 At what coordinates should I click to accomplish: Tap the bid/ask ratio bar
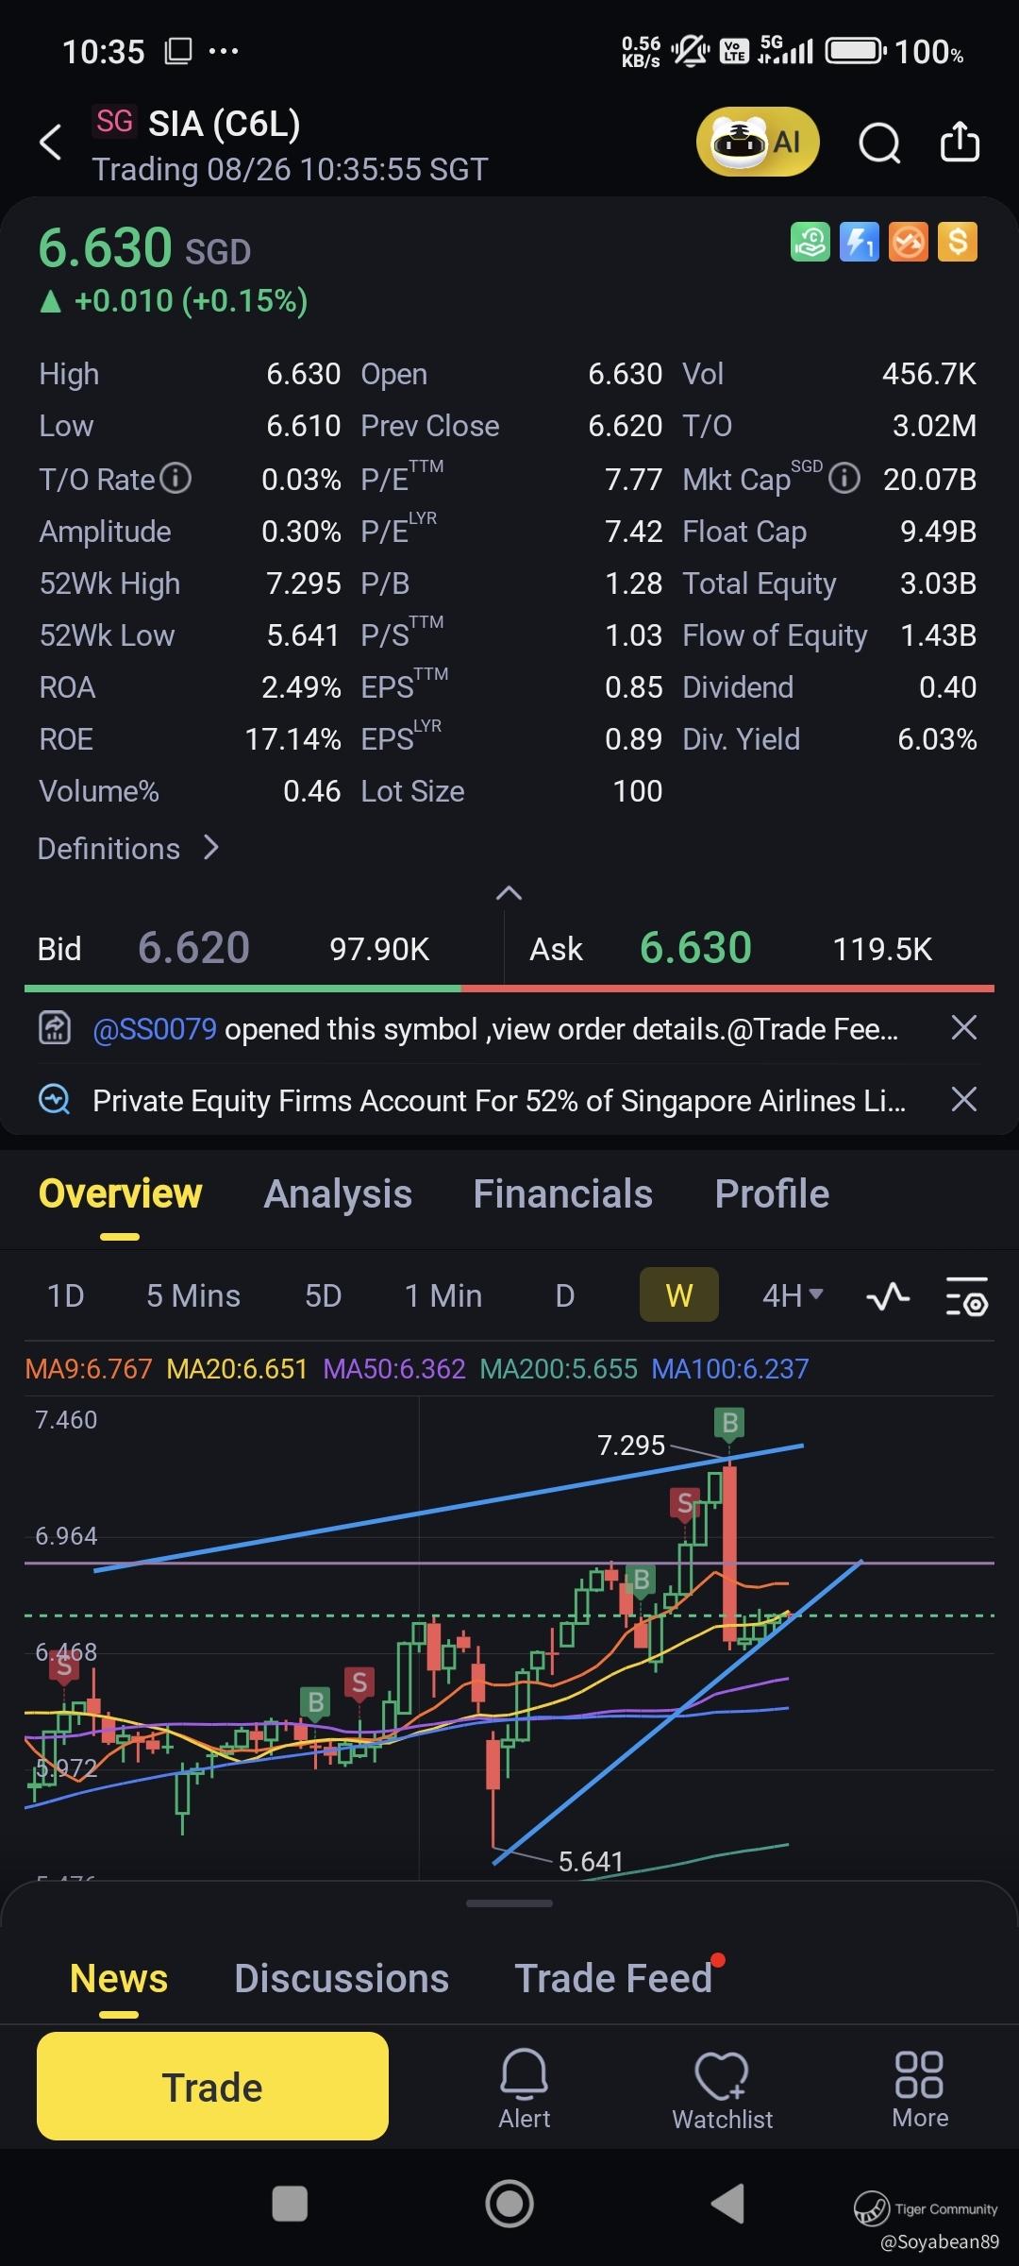coord(509,989)
